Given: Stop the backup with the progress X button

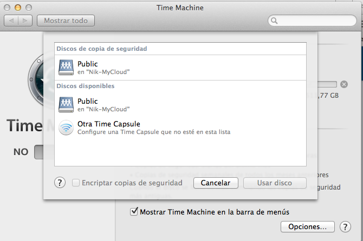Looking at the screenshot, I should pyautogui.click(x=344, y=84).
